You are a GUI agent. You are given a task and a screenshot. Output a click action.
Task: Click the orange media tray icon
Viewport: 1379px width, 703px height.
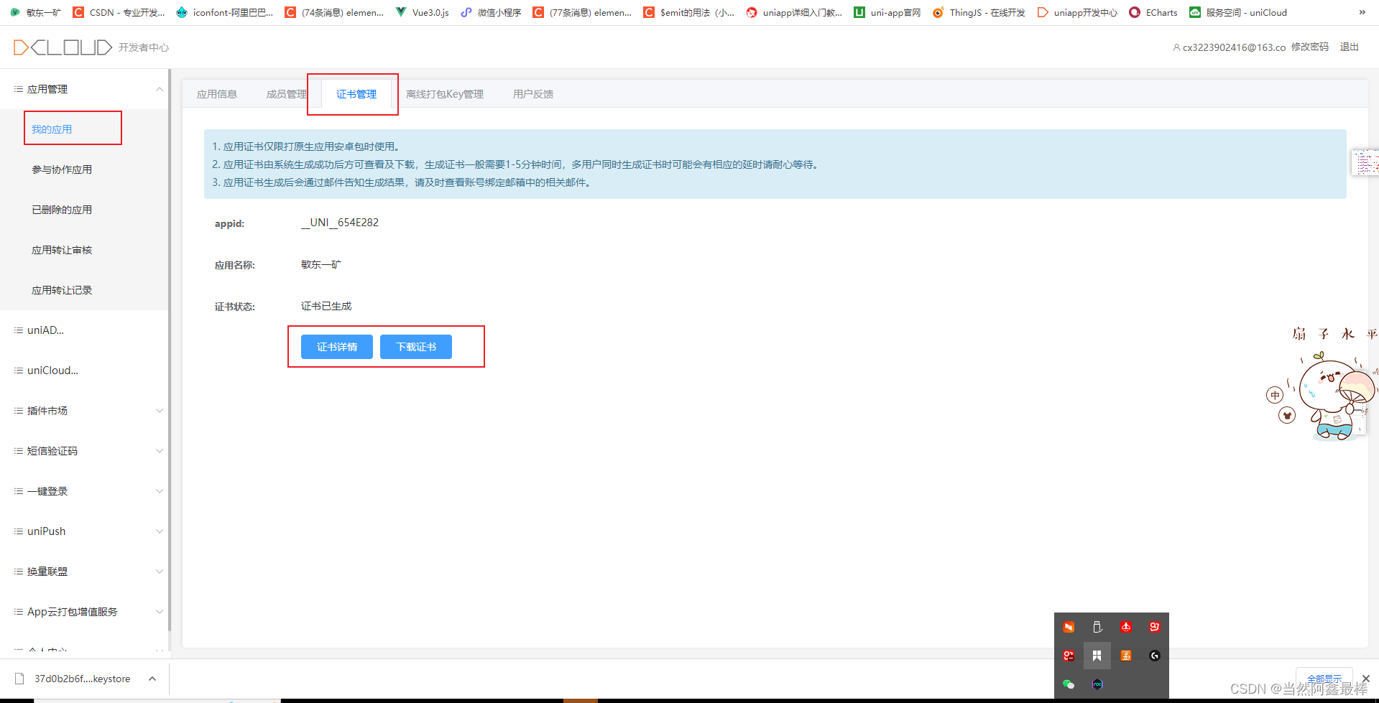pos(1069,627)
